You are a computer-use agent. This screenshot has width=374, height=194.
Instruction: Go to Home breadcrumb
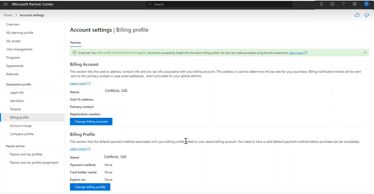coord(8,15)
